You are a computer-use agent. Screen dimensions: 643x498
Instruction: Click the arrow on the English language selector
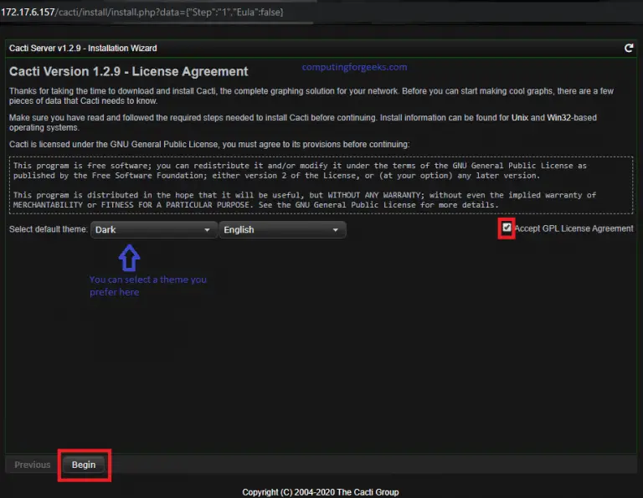(336, 230)
